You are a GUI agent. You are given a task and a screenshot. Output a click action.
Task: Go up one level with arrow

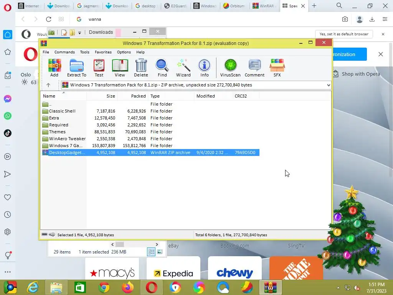[48, 85]
